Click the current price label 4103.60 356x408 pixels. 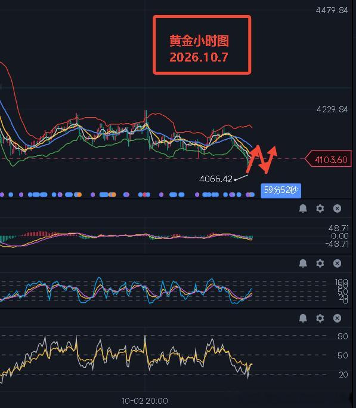click(328, 159)
